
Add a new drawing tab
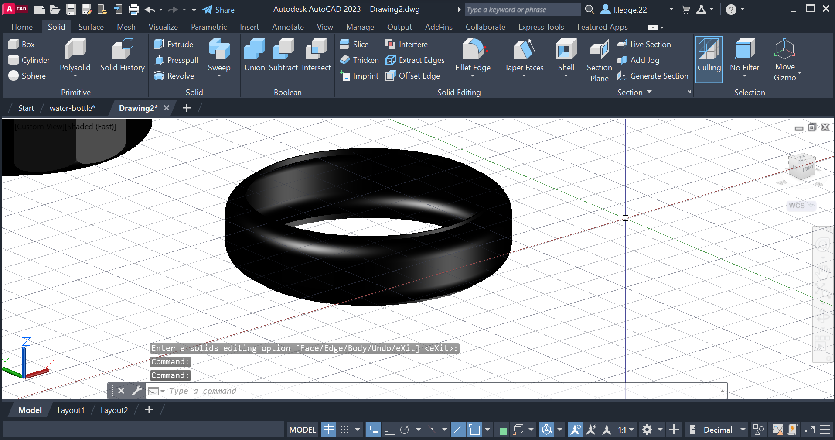(187, 108)
